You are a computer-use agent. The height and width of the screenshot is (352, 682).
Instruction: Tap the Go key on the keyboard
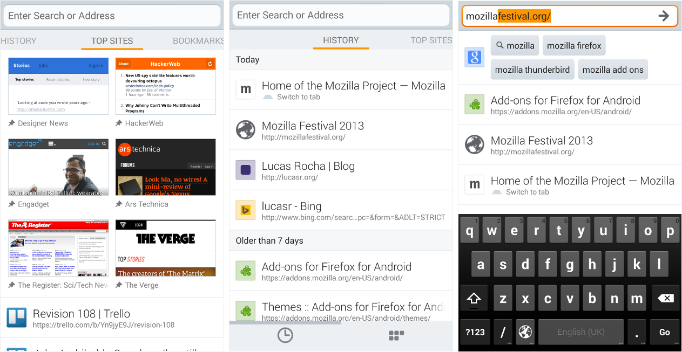tap(665, 332)
